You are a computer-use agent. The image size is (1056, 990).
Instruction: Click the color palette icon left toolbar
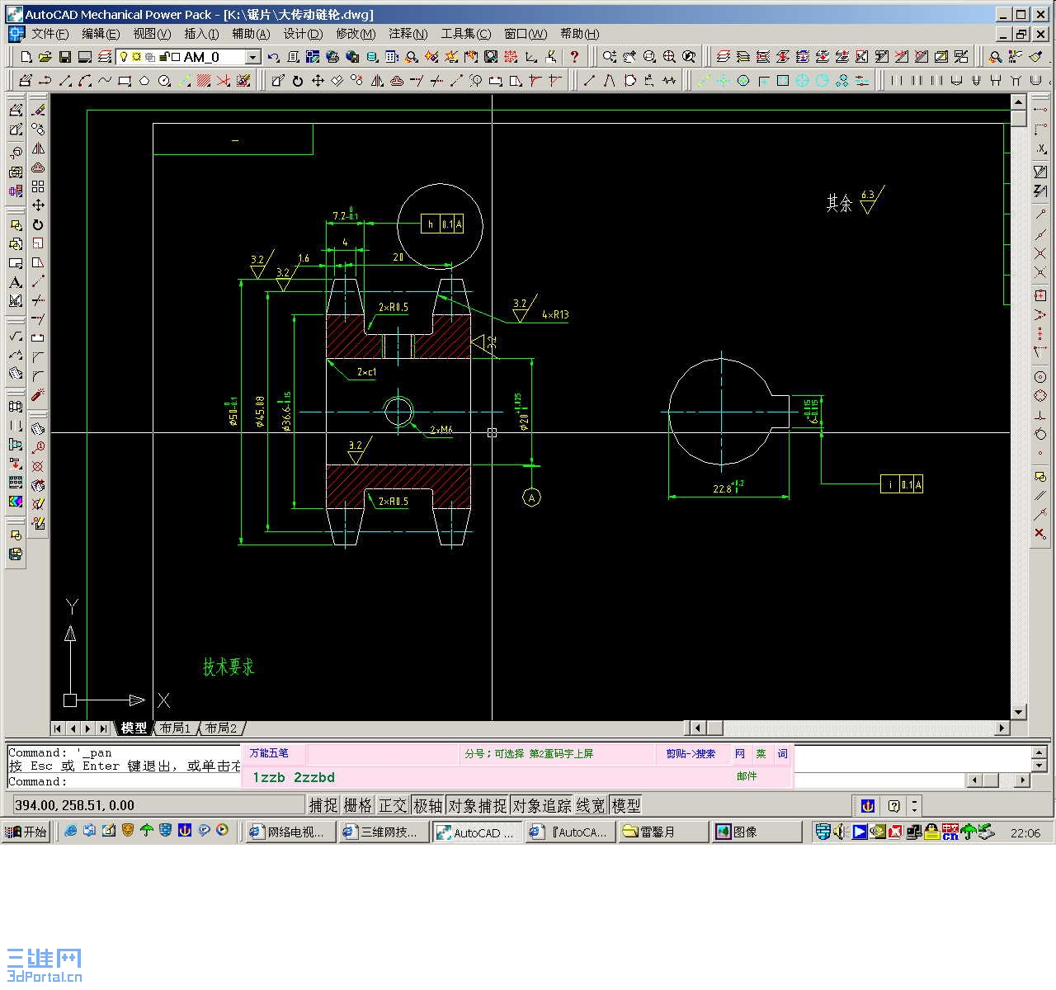click(16, 501)
